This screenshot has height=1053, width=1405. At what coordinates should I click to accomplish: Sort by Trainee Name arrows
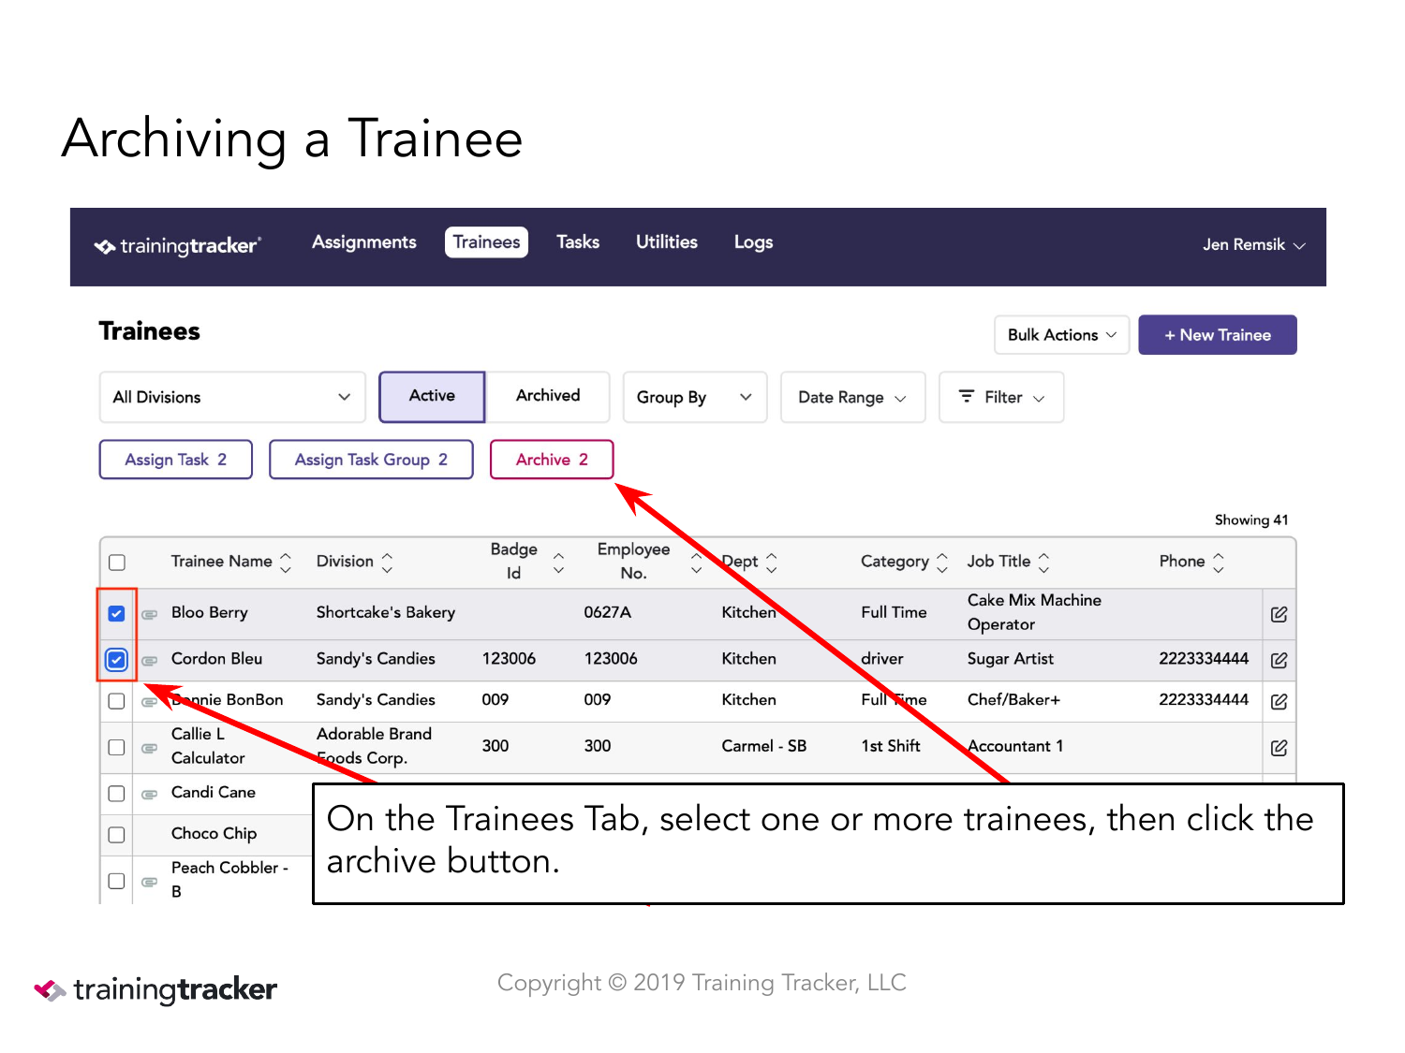286,562
